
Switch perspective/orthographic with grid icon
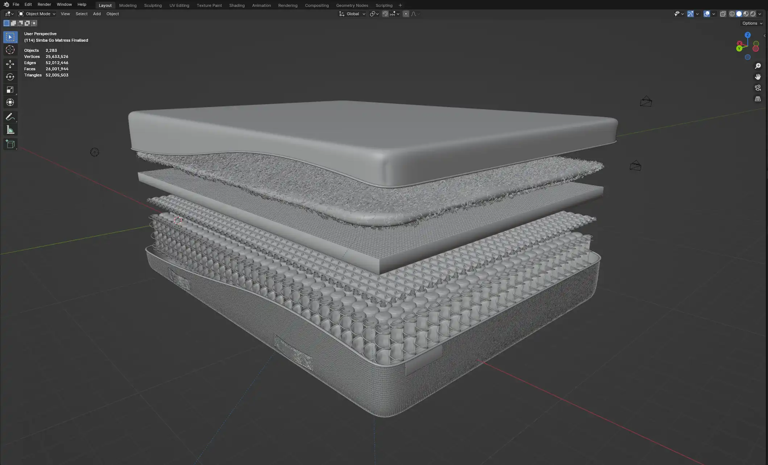tap(758, 99)
